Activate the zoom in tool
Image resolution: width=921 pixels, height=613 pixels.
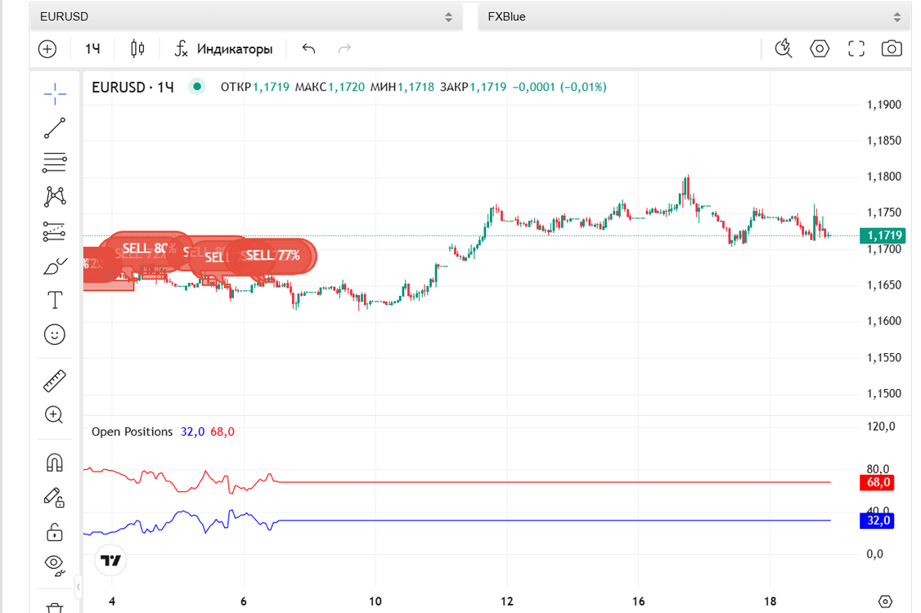coord(55,415)
